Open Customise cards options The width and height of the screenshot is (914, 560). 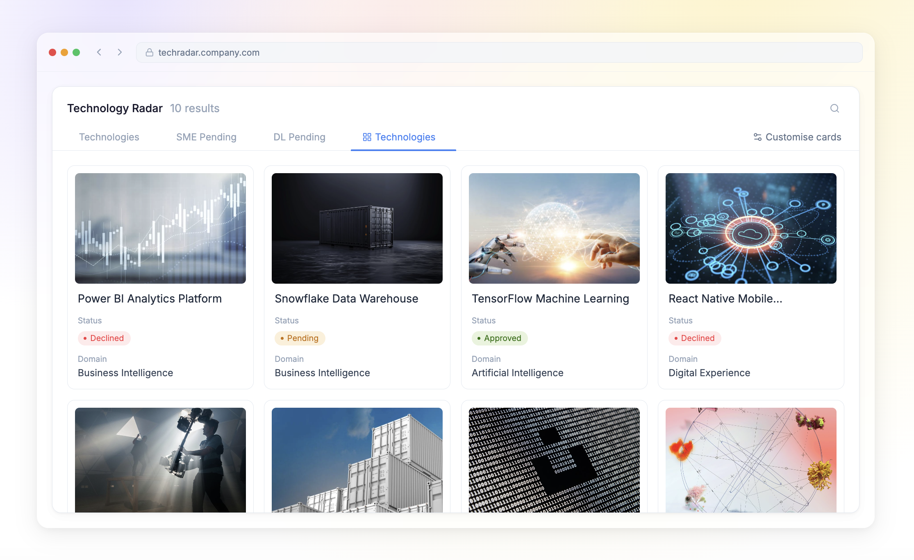point(797,137)
